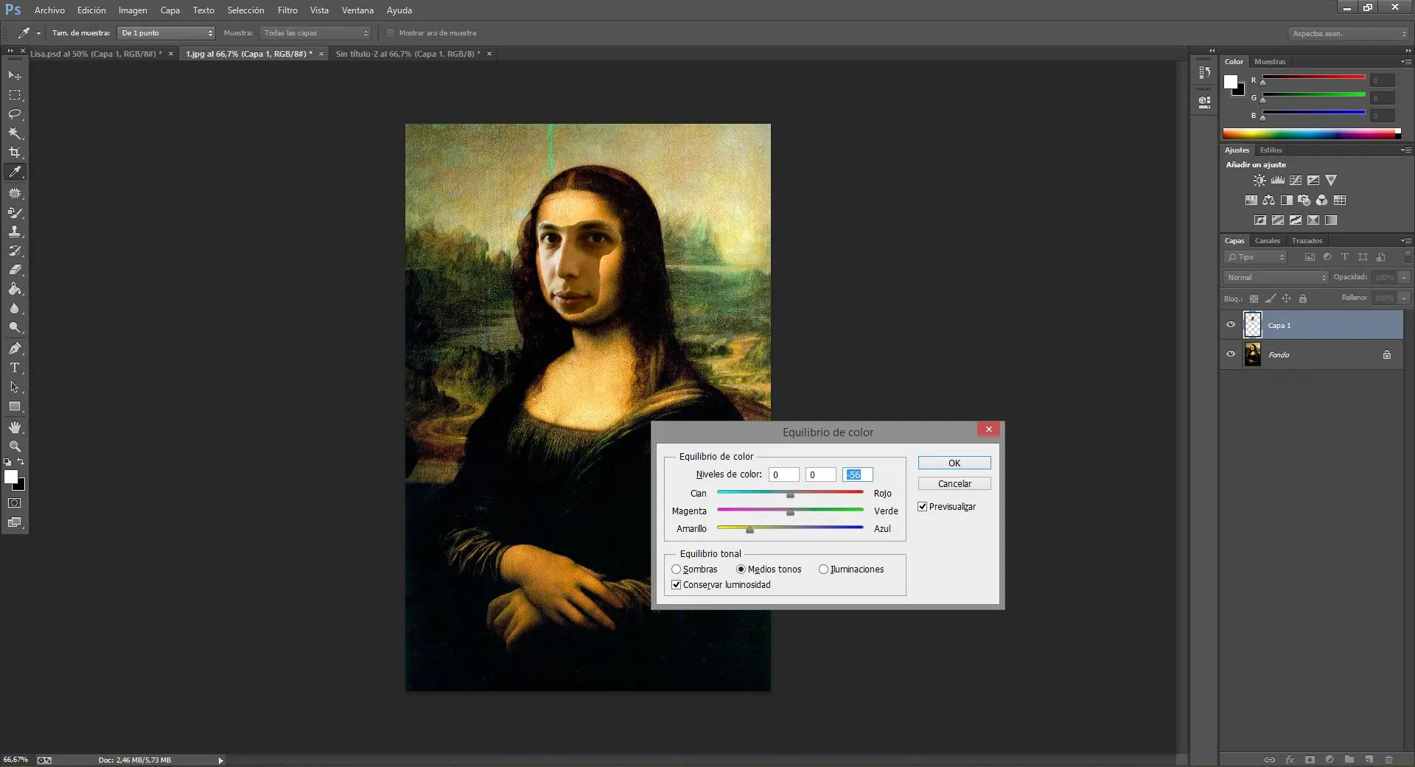Open the workspace 'Aspectos esen.' dropdown
The width and height of the screenshot is (1415, 767).
pos(1349,34)
